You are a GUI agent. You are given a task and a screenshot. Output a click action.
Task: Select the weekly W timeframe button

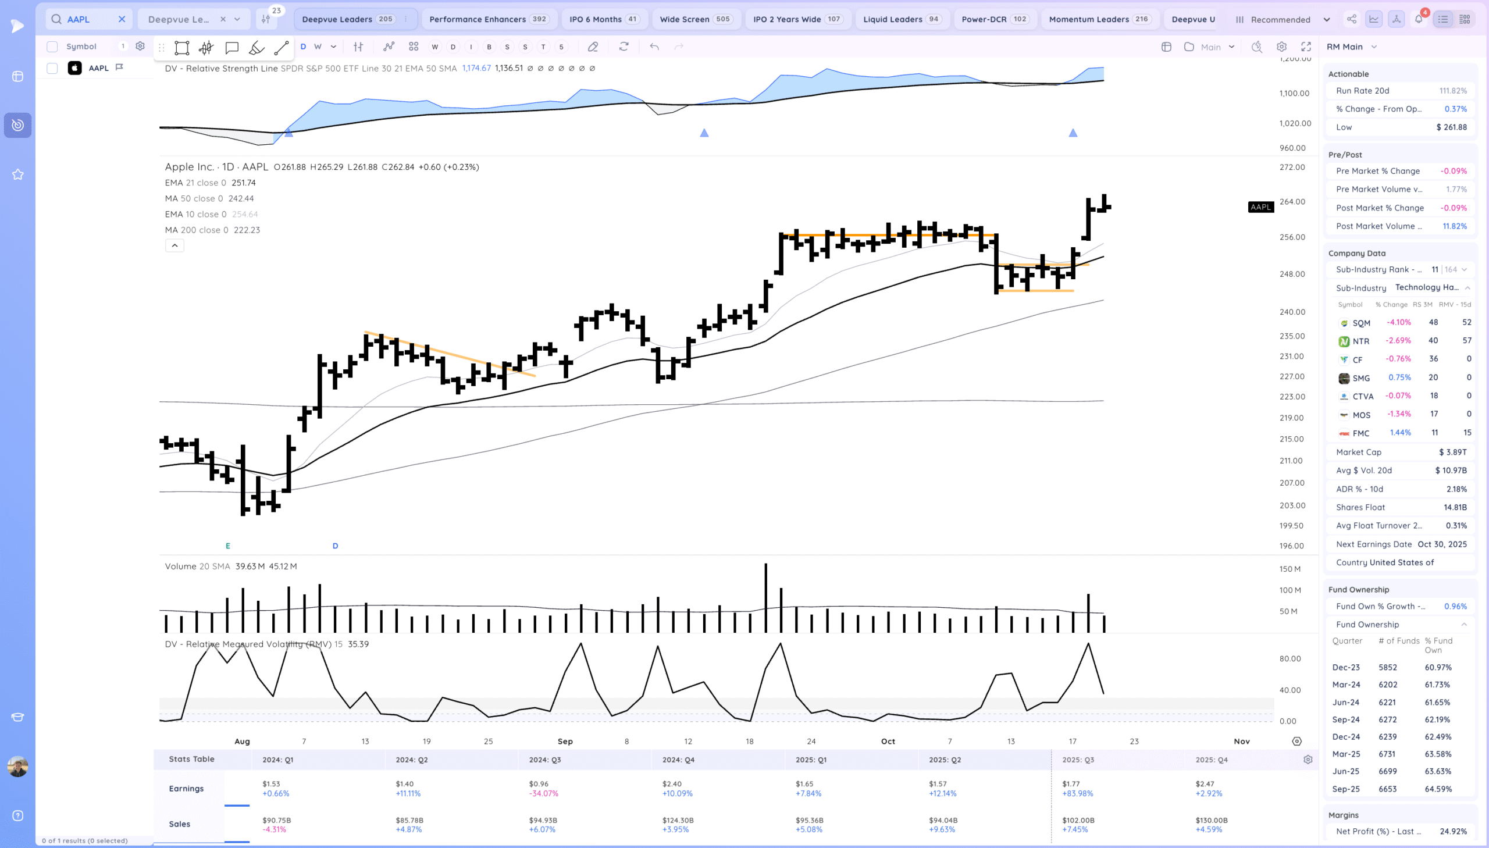(x=318, y=47)
